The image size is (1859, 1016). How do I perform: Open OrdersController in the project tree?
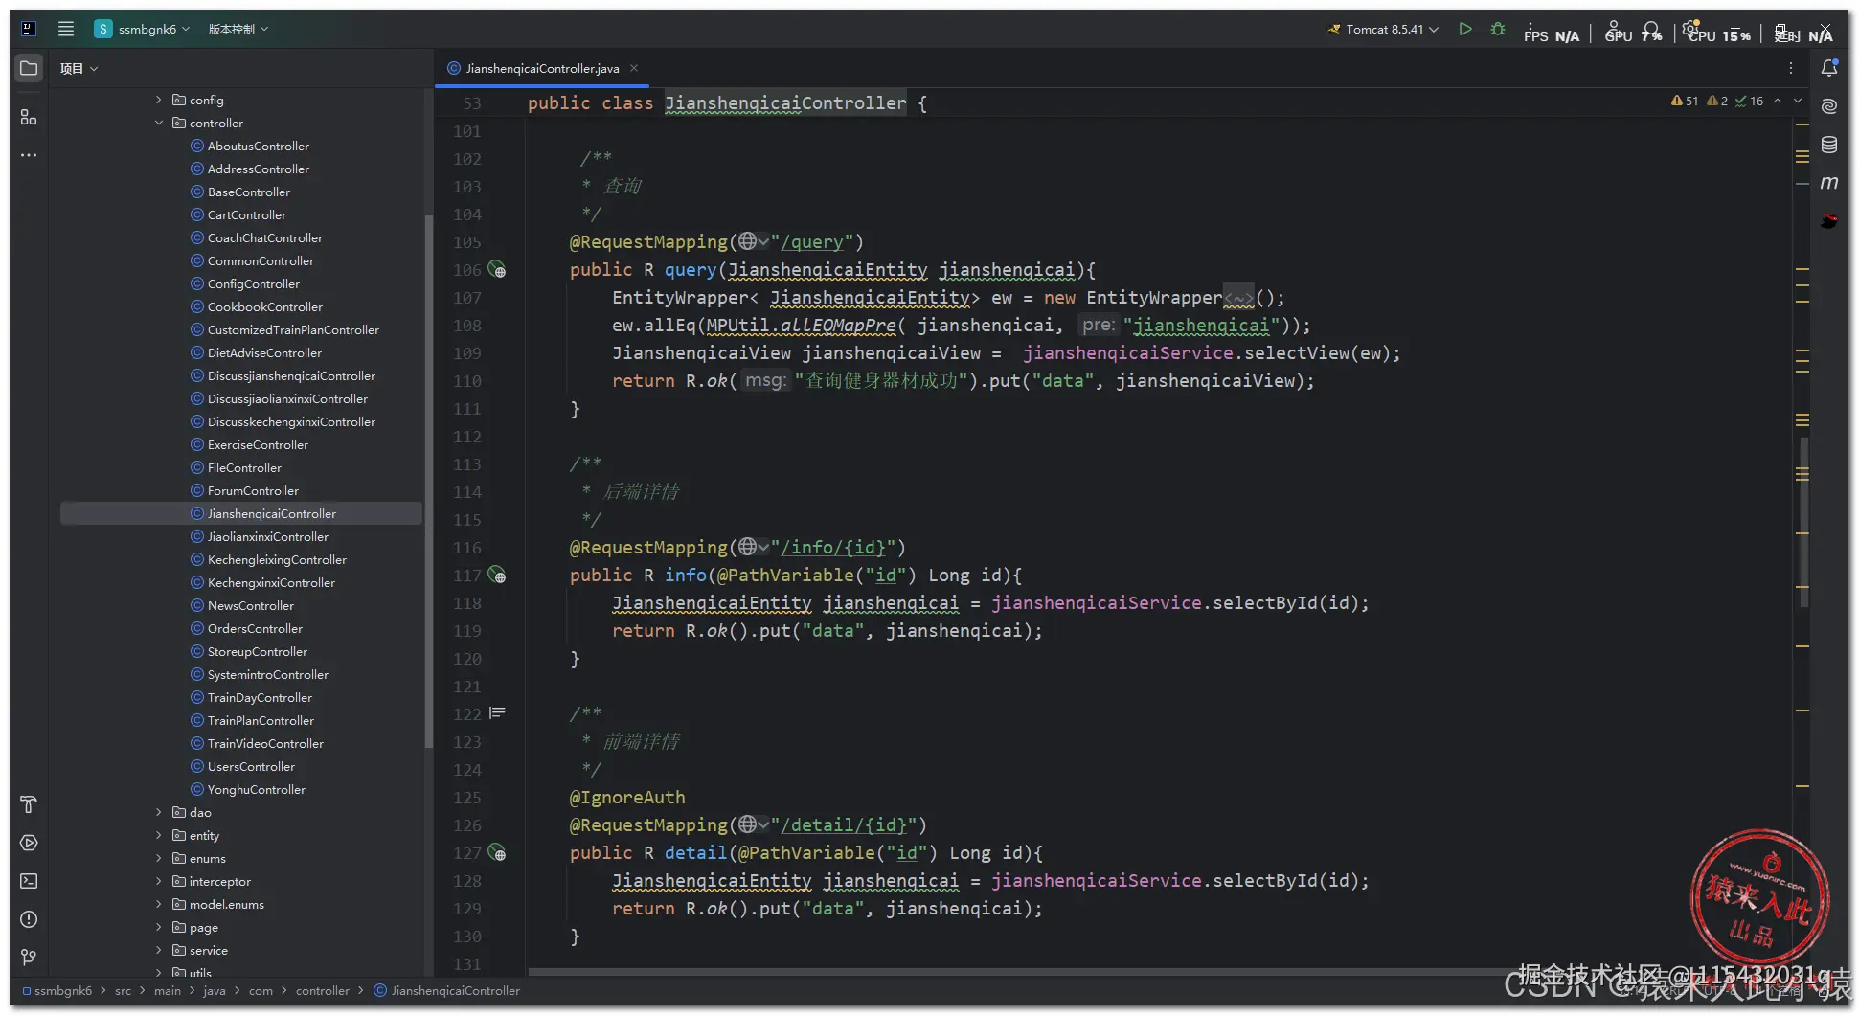pos(255,628)
